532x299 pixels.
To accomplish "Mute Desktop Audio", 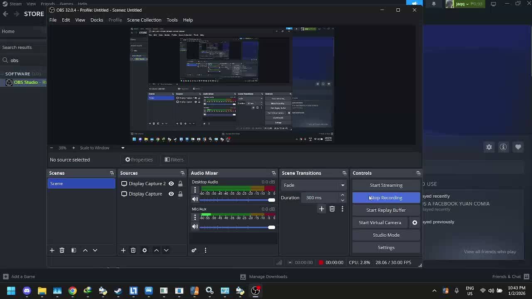I will coord(195,199).
